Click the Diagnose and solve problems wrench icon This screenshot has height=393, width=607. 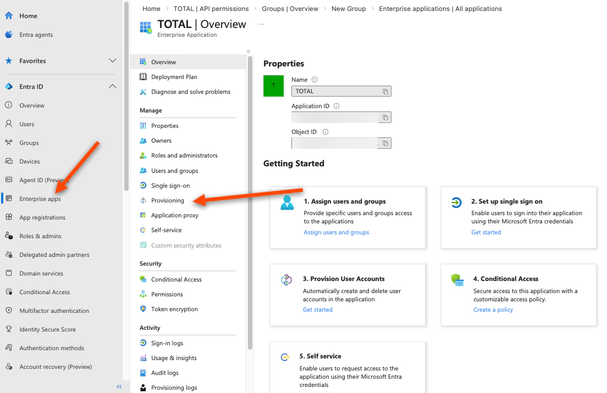point(144,92)
